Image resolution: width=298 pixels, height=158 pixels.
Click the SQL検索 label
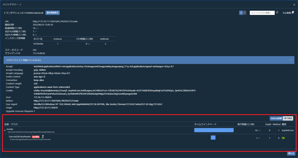pos(287,13)
